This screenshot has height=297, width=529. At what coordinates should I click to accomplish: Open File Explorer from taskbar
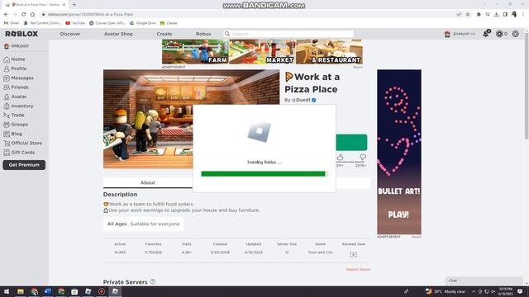tap(21, 291)
